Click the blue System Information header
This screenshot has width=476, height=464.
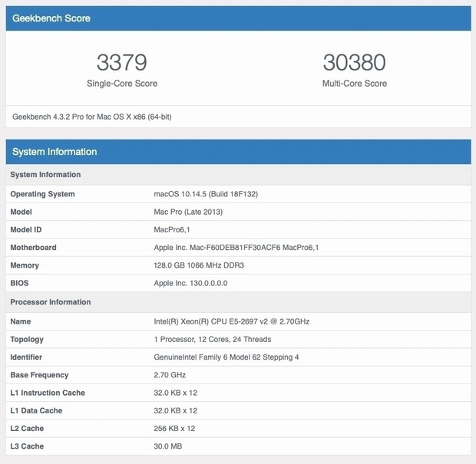[x=238, y=152]
